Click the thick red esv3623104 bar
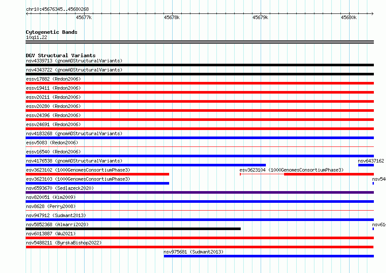Image resolution: width=386 pixels, height=273 pixels. pos(329,174)
